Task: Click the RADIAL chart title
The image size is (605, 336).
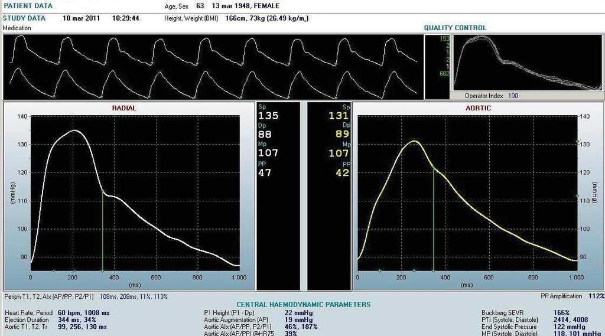Action: 124,108
